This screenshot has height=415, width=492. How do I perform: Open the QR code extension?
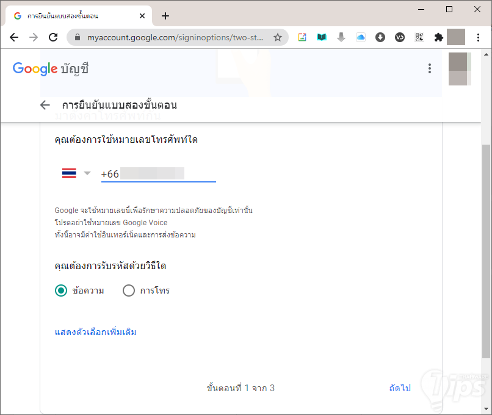(419, 37)
